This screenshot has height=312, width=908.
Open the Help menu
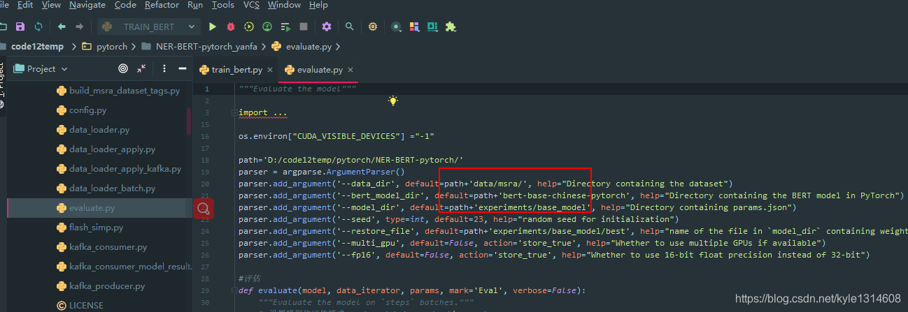pyautogui.click(x=318, y=5)
